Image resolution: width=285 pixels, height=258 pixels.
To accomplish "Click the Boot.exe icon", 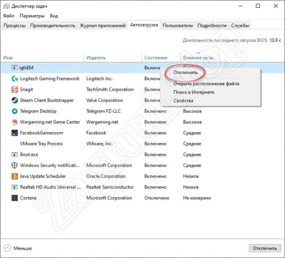I will [x=15, y=155].
